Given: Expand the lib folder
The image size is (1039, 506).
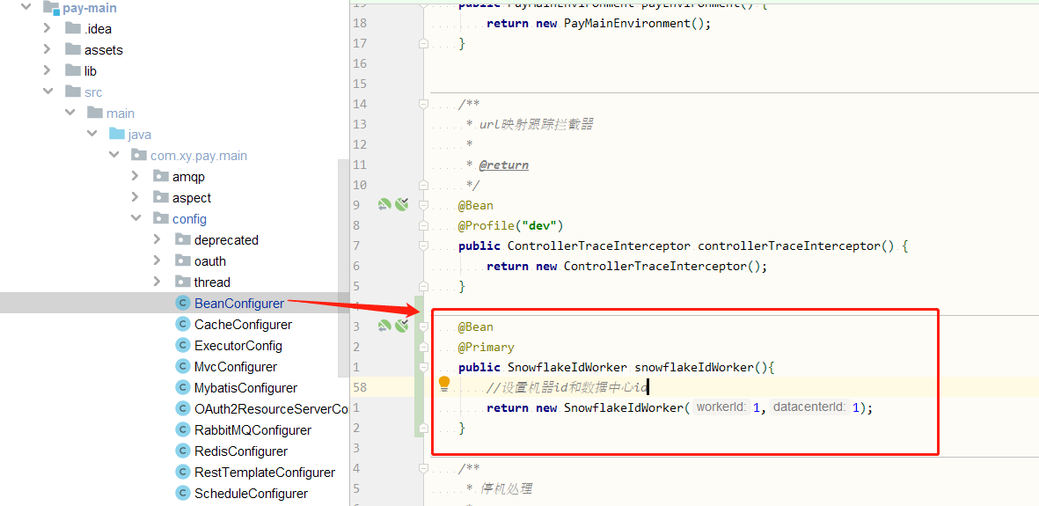Looking at the screenshot, I should [47, 70].
